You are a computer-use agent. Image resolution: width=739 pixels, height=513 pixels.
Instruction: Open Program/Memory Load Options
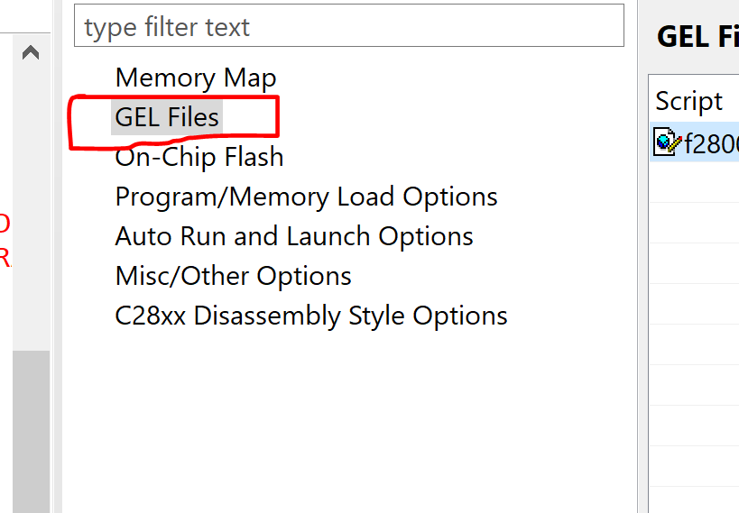pyautogui.click(x=307, y=197)
